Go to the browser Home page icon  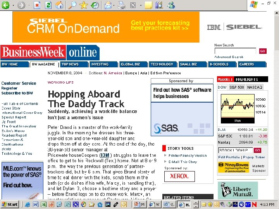[59, 5]
